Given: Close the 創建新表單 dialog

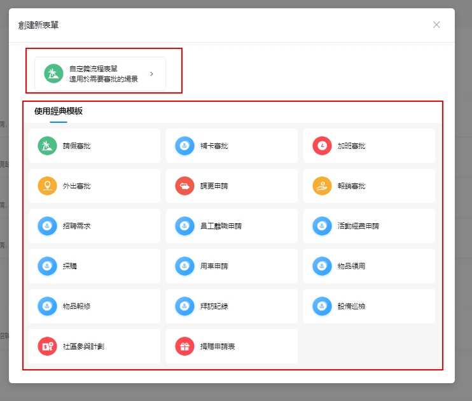Looking at the screenshot, I should click(x=436, y=25).
